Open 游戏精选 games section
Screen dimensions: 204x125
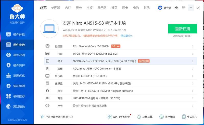[16, 107]
